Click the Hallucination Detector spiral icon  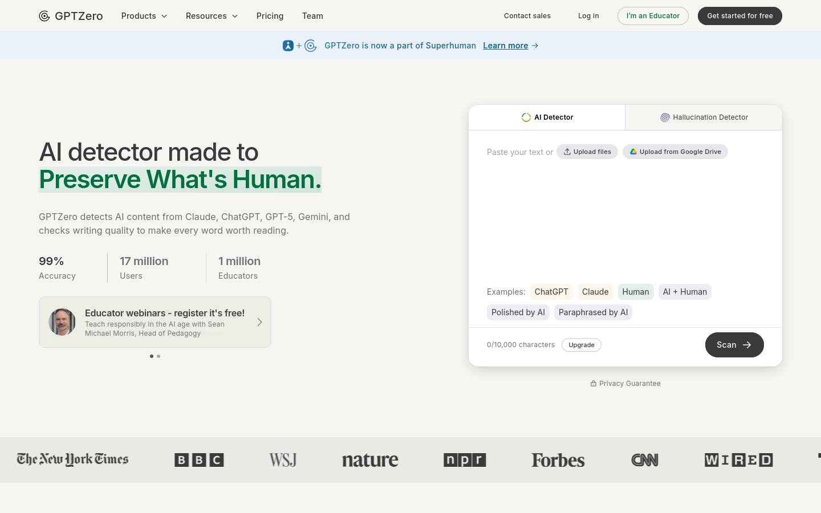665,117
